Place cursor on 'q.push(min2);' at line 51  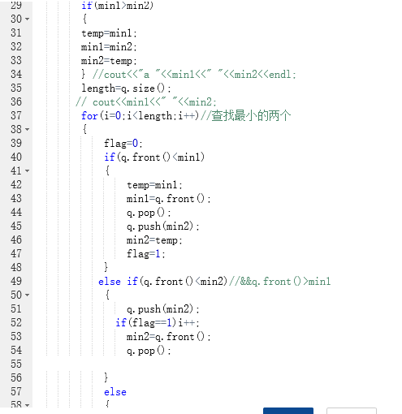[x=163, y=309]
